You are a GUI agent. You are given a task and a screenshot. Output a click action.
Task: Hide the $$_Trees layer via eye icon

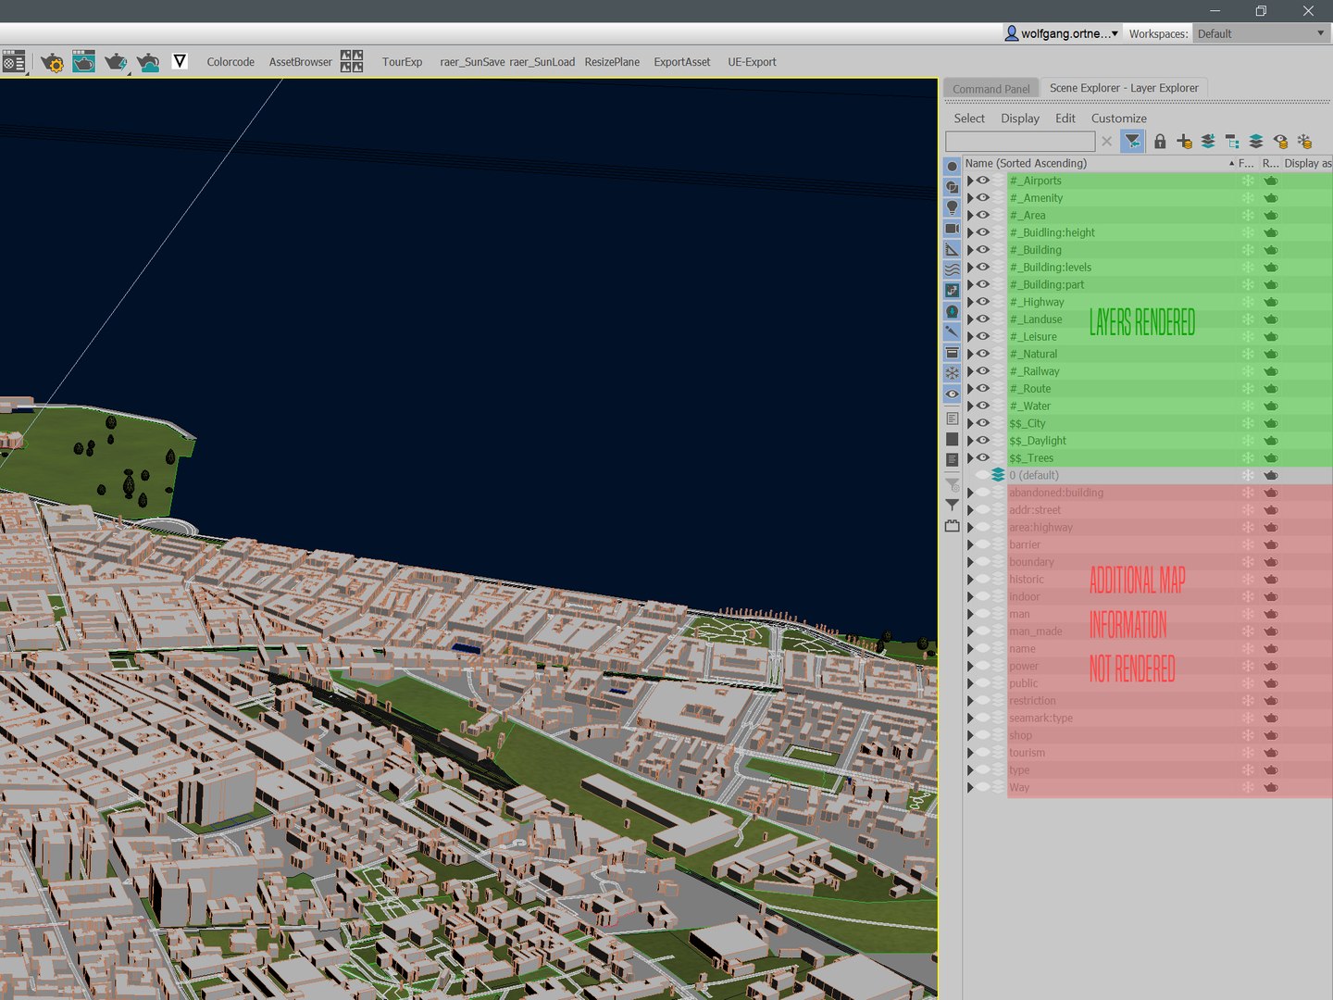click(x=983, y=457)
